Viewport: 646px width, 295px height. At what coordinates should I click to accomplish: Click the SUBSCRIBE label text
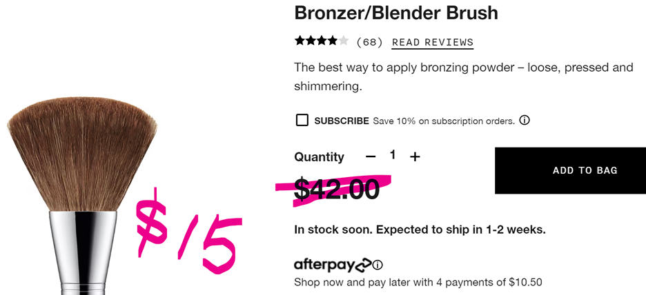click(342, 121)
